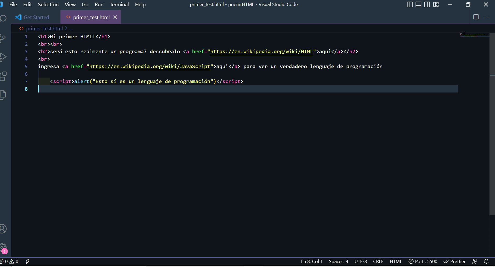Open the Search view in activity bar
Viewport: 495px width, 267px height.
point(3,19)
